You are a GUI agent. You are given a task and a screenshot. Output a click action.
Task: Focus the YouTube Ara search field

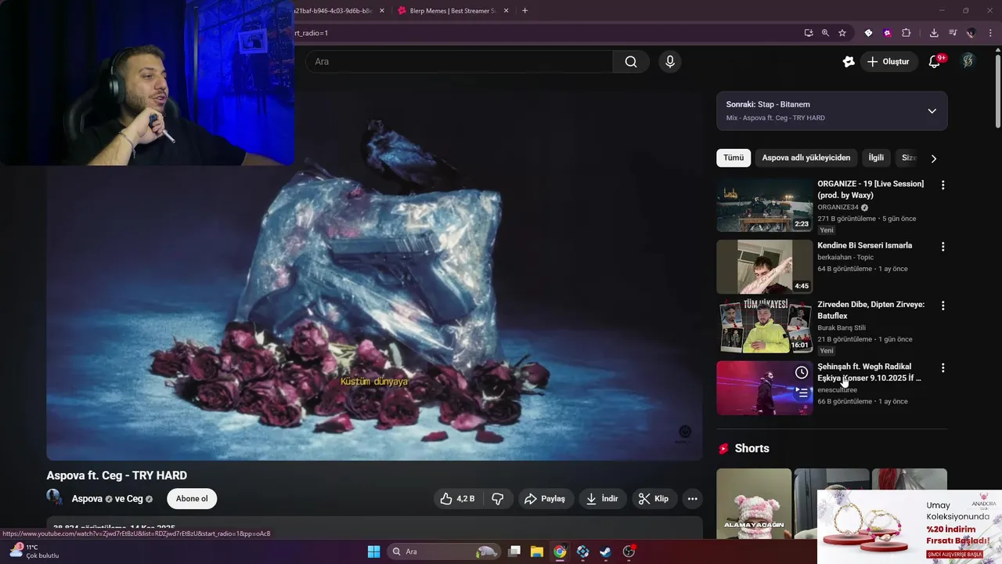(460, 62)
